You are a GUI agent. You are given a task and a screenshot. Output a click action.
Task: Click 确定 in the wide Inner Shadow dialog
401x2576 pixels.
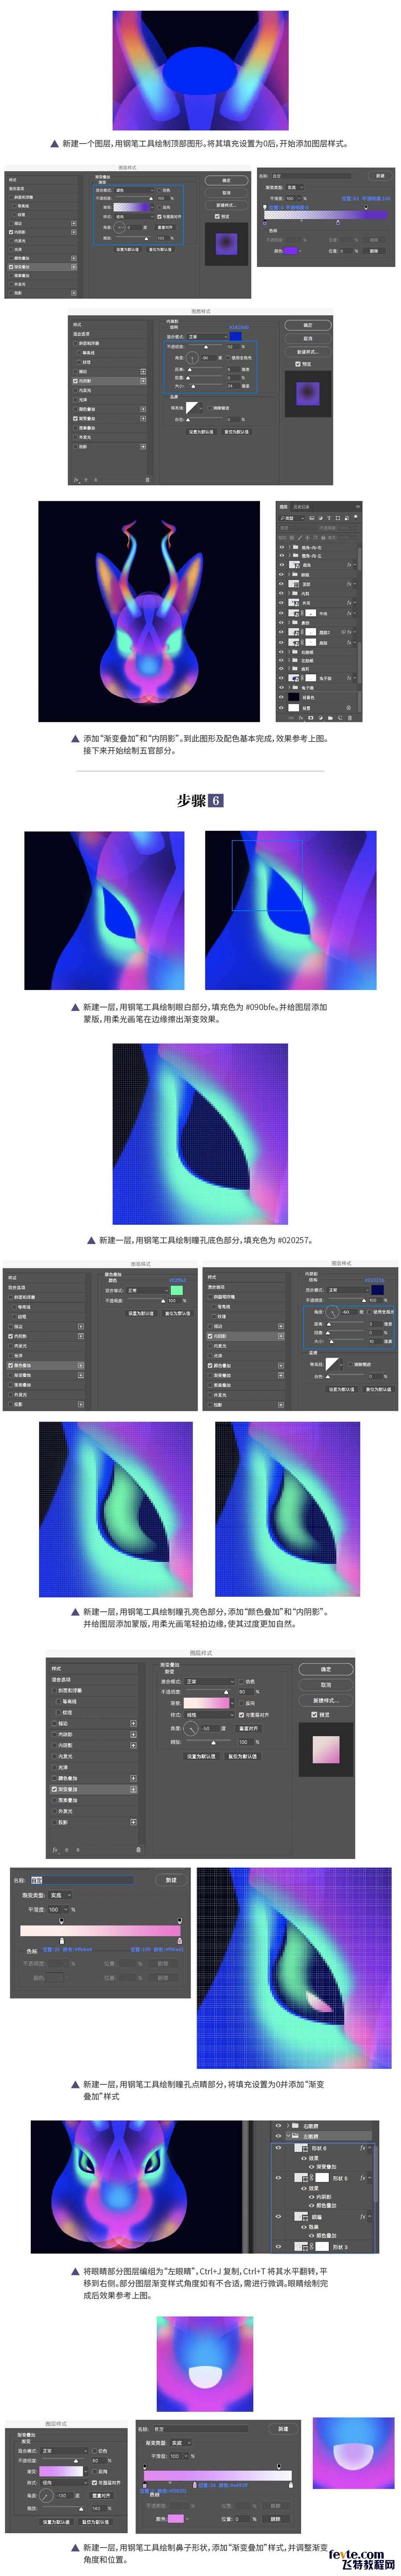tap(308, 325)
